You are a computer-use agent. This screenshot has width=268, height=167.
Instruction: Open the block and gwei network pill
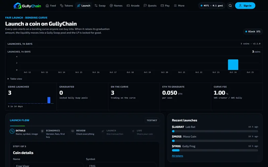(x=212, y=6)
